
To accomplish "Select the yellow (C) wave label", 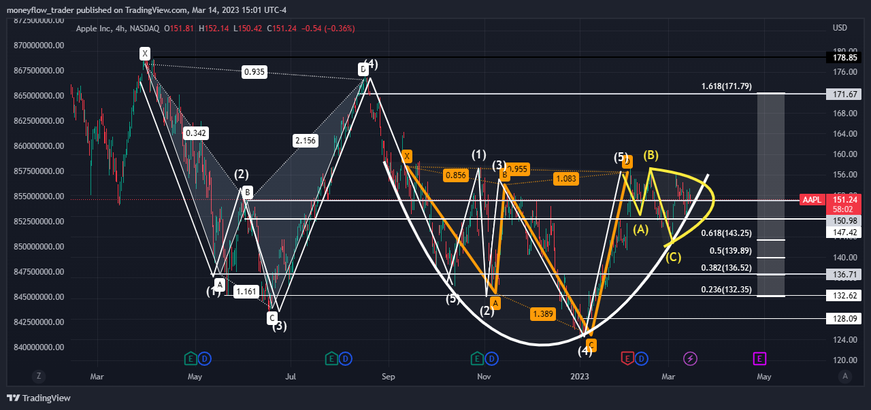I will pyautogui.click(x=674, y=257).
